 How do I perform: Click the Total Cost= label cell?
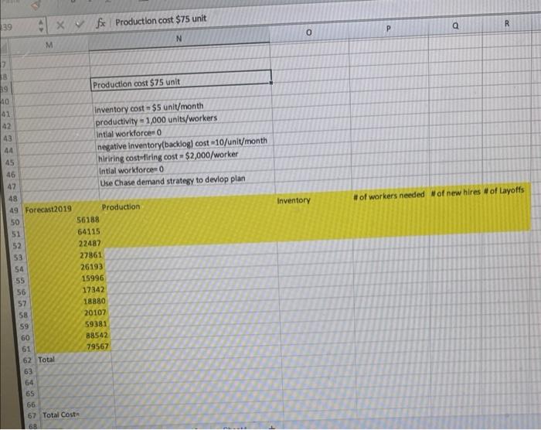[61, 415]
